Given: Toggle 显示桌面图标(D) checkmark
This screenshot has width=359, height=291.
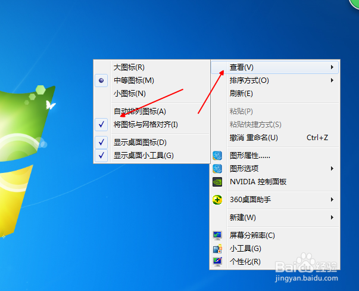Looking at the screenshot, I should 101,143.
